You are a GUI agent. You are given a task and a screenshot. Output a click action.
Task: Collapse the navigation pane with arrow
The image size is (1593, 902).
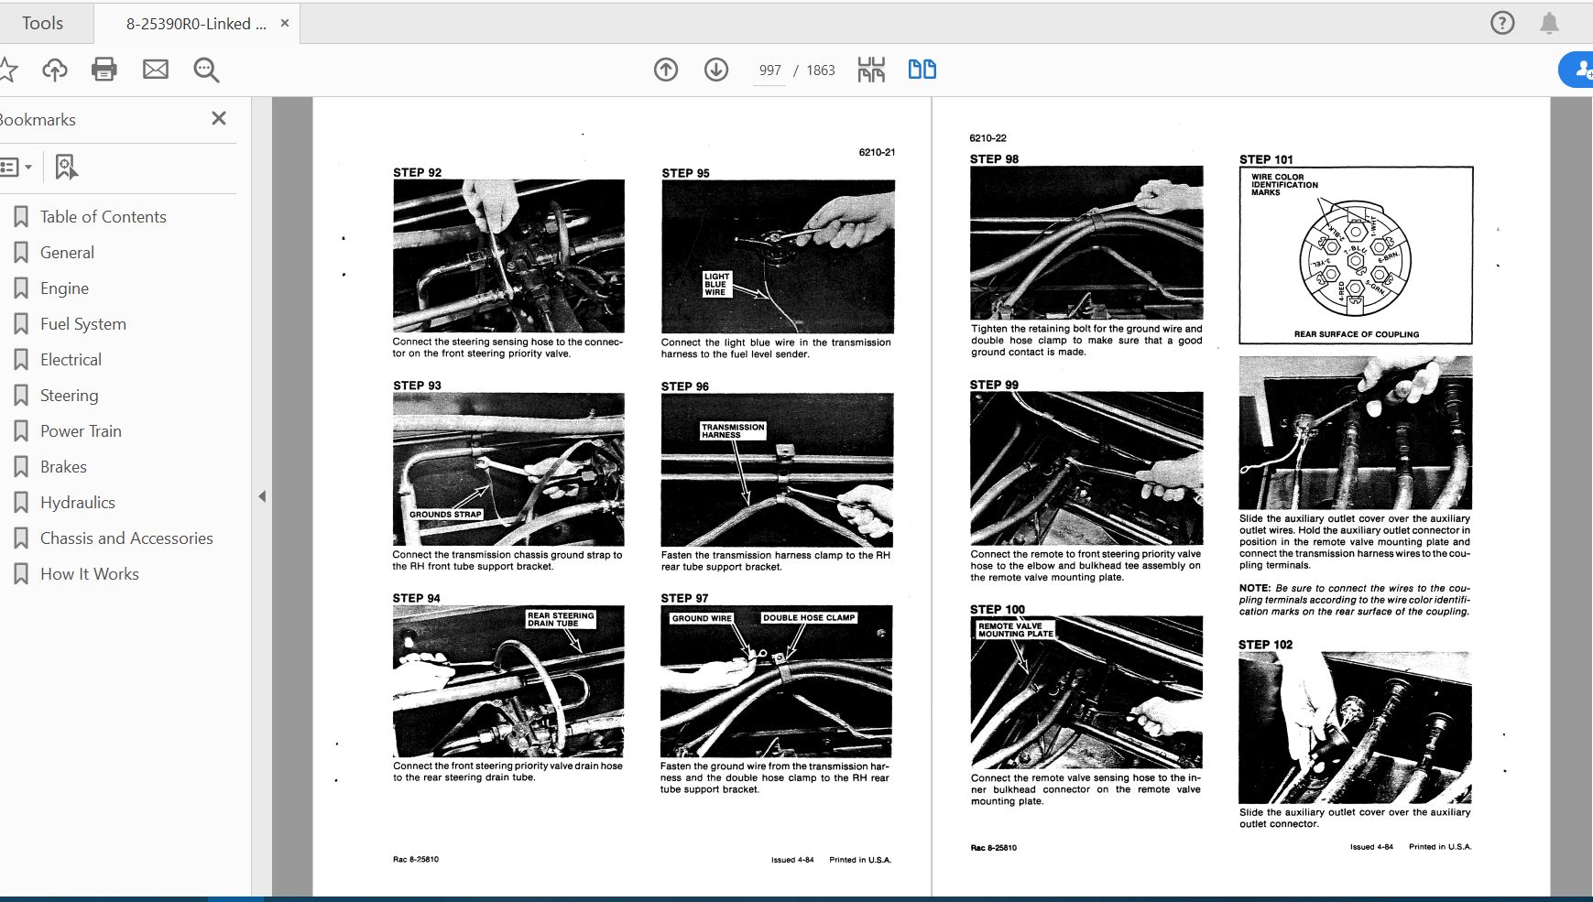coord(262,496)
